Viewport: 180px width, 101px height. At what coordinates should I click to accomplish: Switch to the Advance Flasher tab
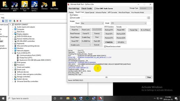(101, 12)
